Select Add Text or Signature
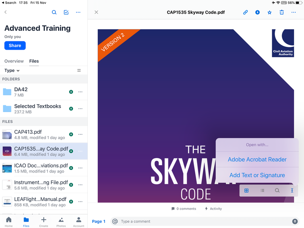Screen dimensions: 304x228 point(257,175)
